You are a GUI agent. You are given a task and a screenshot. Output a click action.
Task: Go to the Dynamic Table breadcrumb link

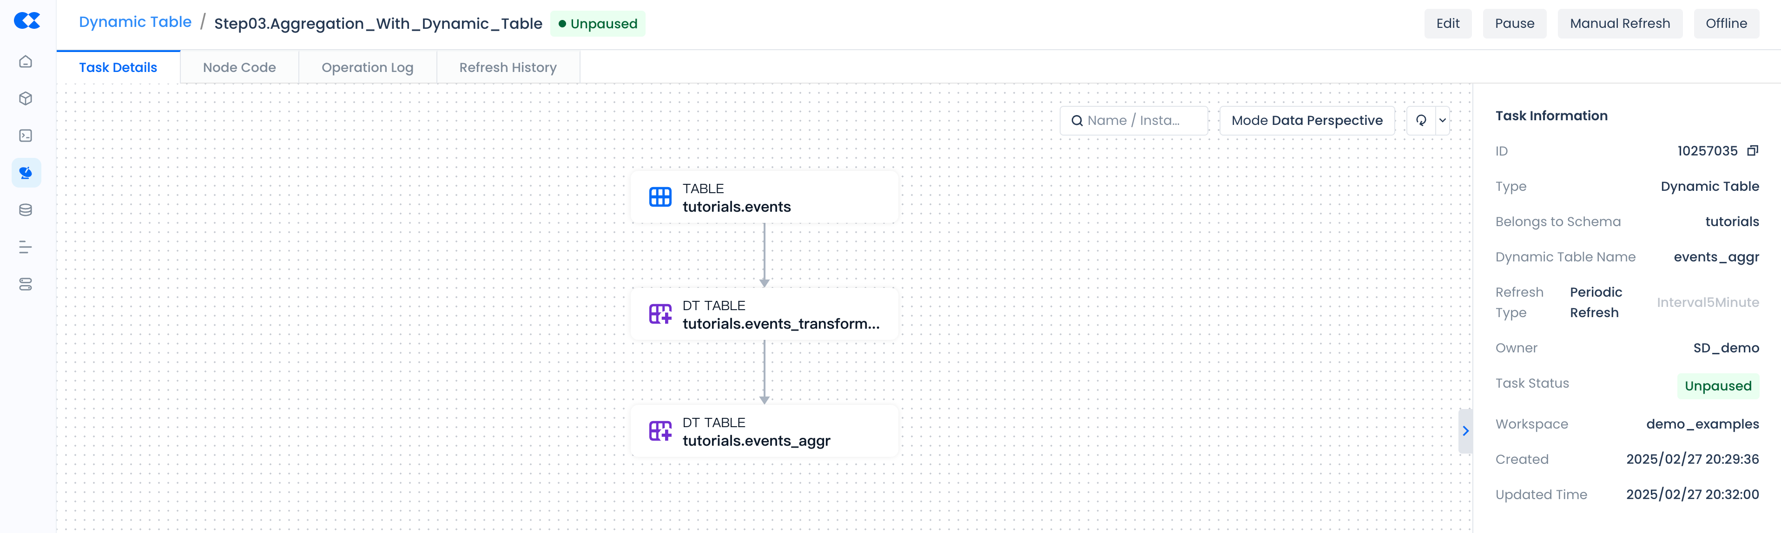coord(135,22)
